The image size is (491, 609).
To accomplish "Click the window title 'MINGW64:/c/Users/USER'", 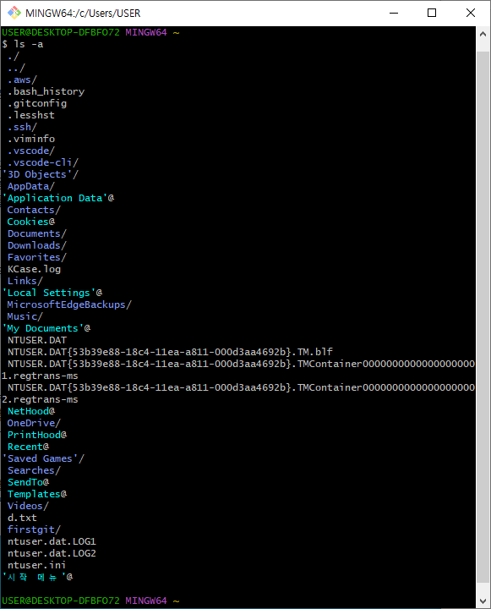I will coord(83,14).
